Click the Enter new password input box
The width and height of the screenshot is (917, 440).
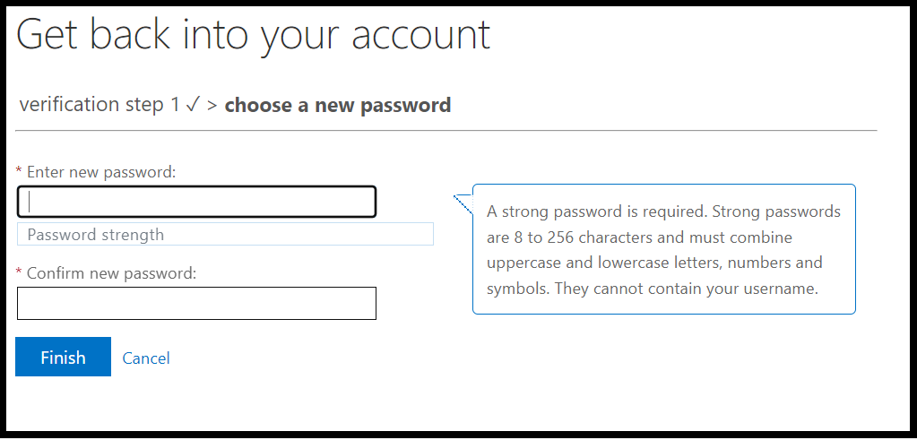[x=196, y=202]
